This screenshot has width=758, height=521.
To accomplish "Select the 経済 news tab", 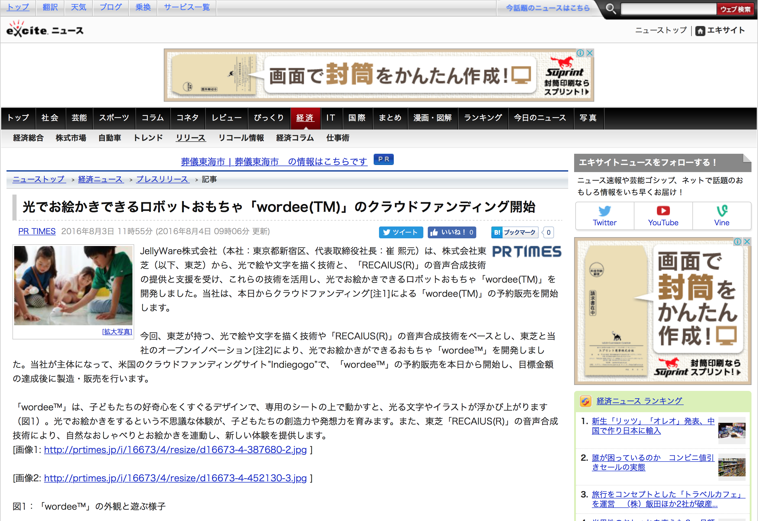I will tap(305, 118).
